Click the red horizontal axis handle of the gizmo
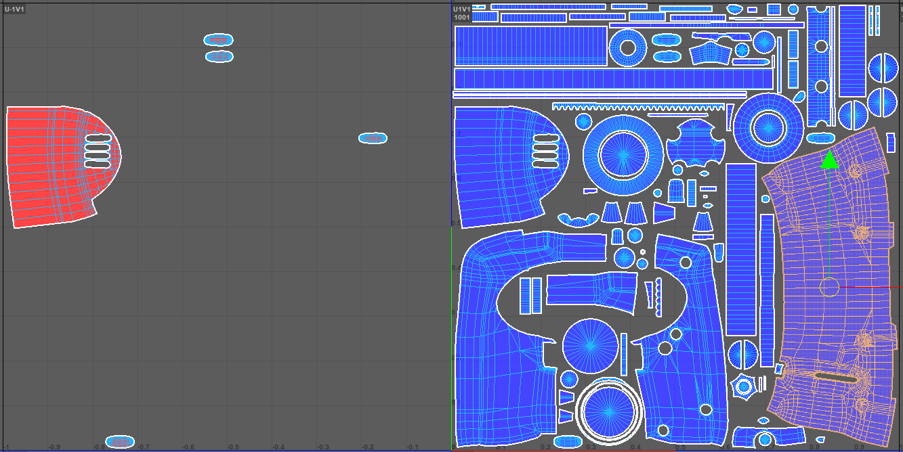Screen dimensions: 903x452 [874, 287]
